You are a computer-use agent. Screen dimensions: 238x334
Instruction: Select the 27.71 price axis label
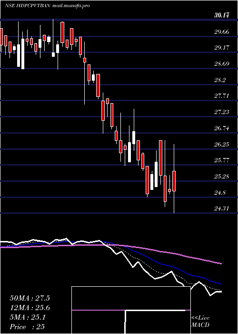click(222, 96)
